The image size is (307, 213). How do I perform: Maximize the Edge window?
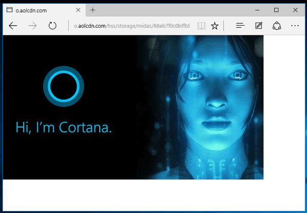[x=276, y=10]
